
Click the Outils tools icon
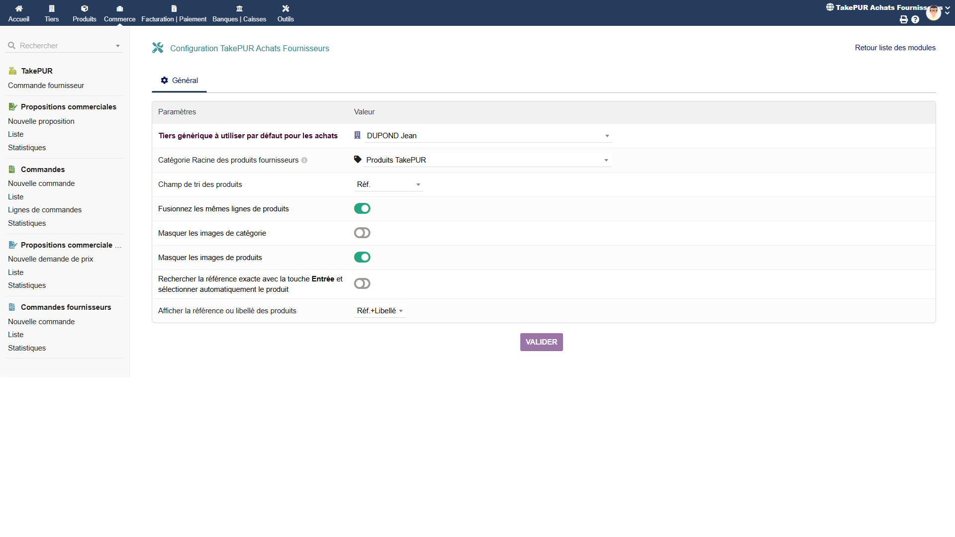pyautogui.click(x=286, y=8)
